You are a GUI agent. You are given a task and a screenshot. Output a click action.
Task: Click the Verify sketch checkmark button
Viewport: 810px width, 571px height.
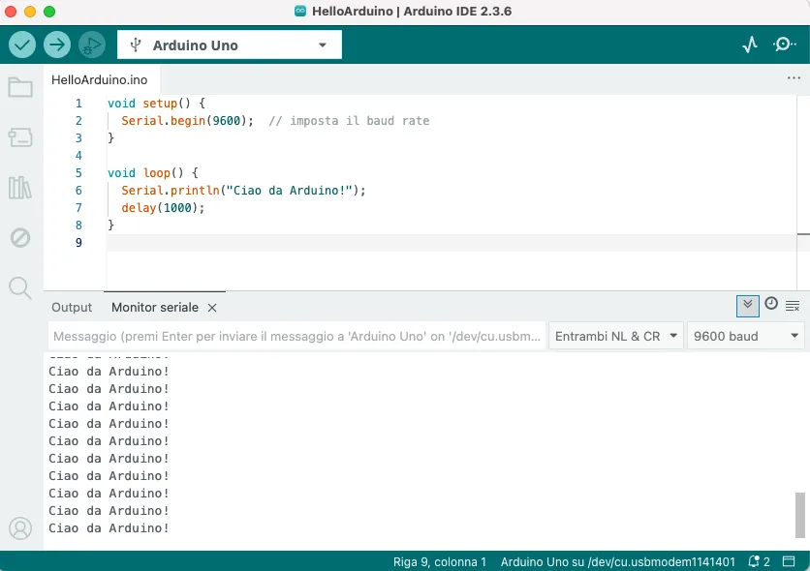pos(22,45)
